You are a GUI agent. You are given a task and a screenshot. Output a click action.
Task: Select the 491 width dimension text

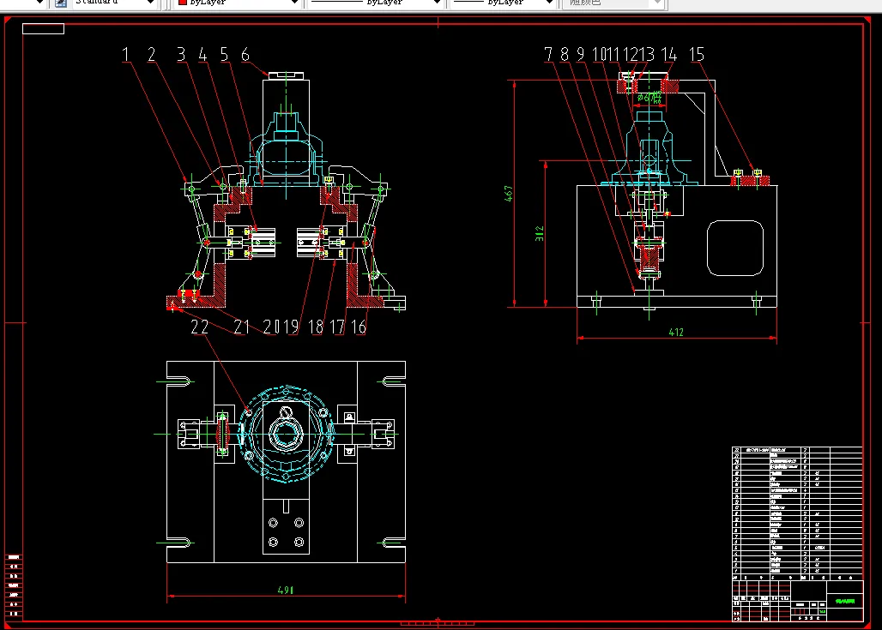click(286, 590)
